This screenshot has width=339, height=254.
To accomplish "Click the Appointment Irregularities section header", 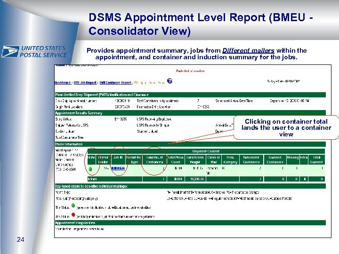I will click(190, 222).
